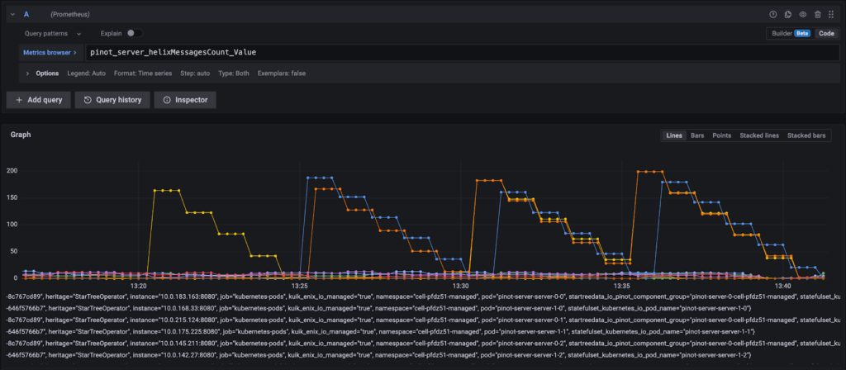846x370 pixels.
Task: Duplicate query A with the copy icon
Action: [x=787, y=14]
